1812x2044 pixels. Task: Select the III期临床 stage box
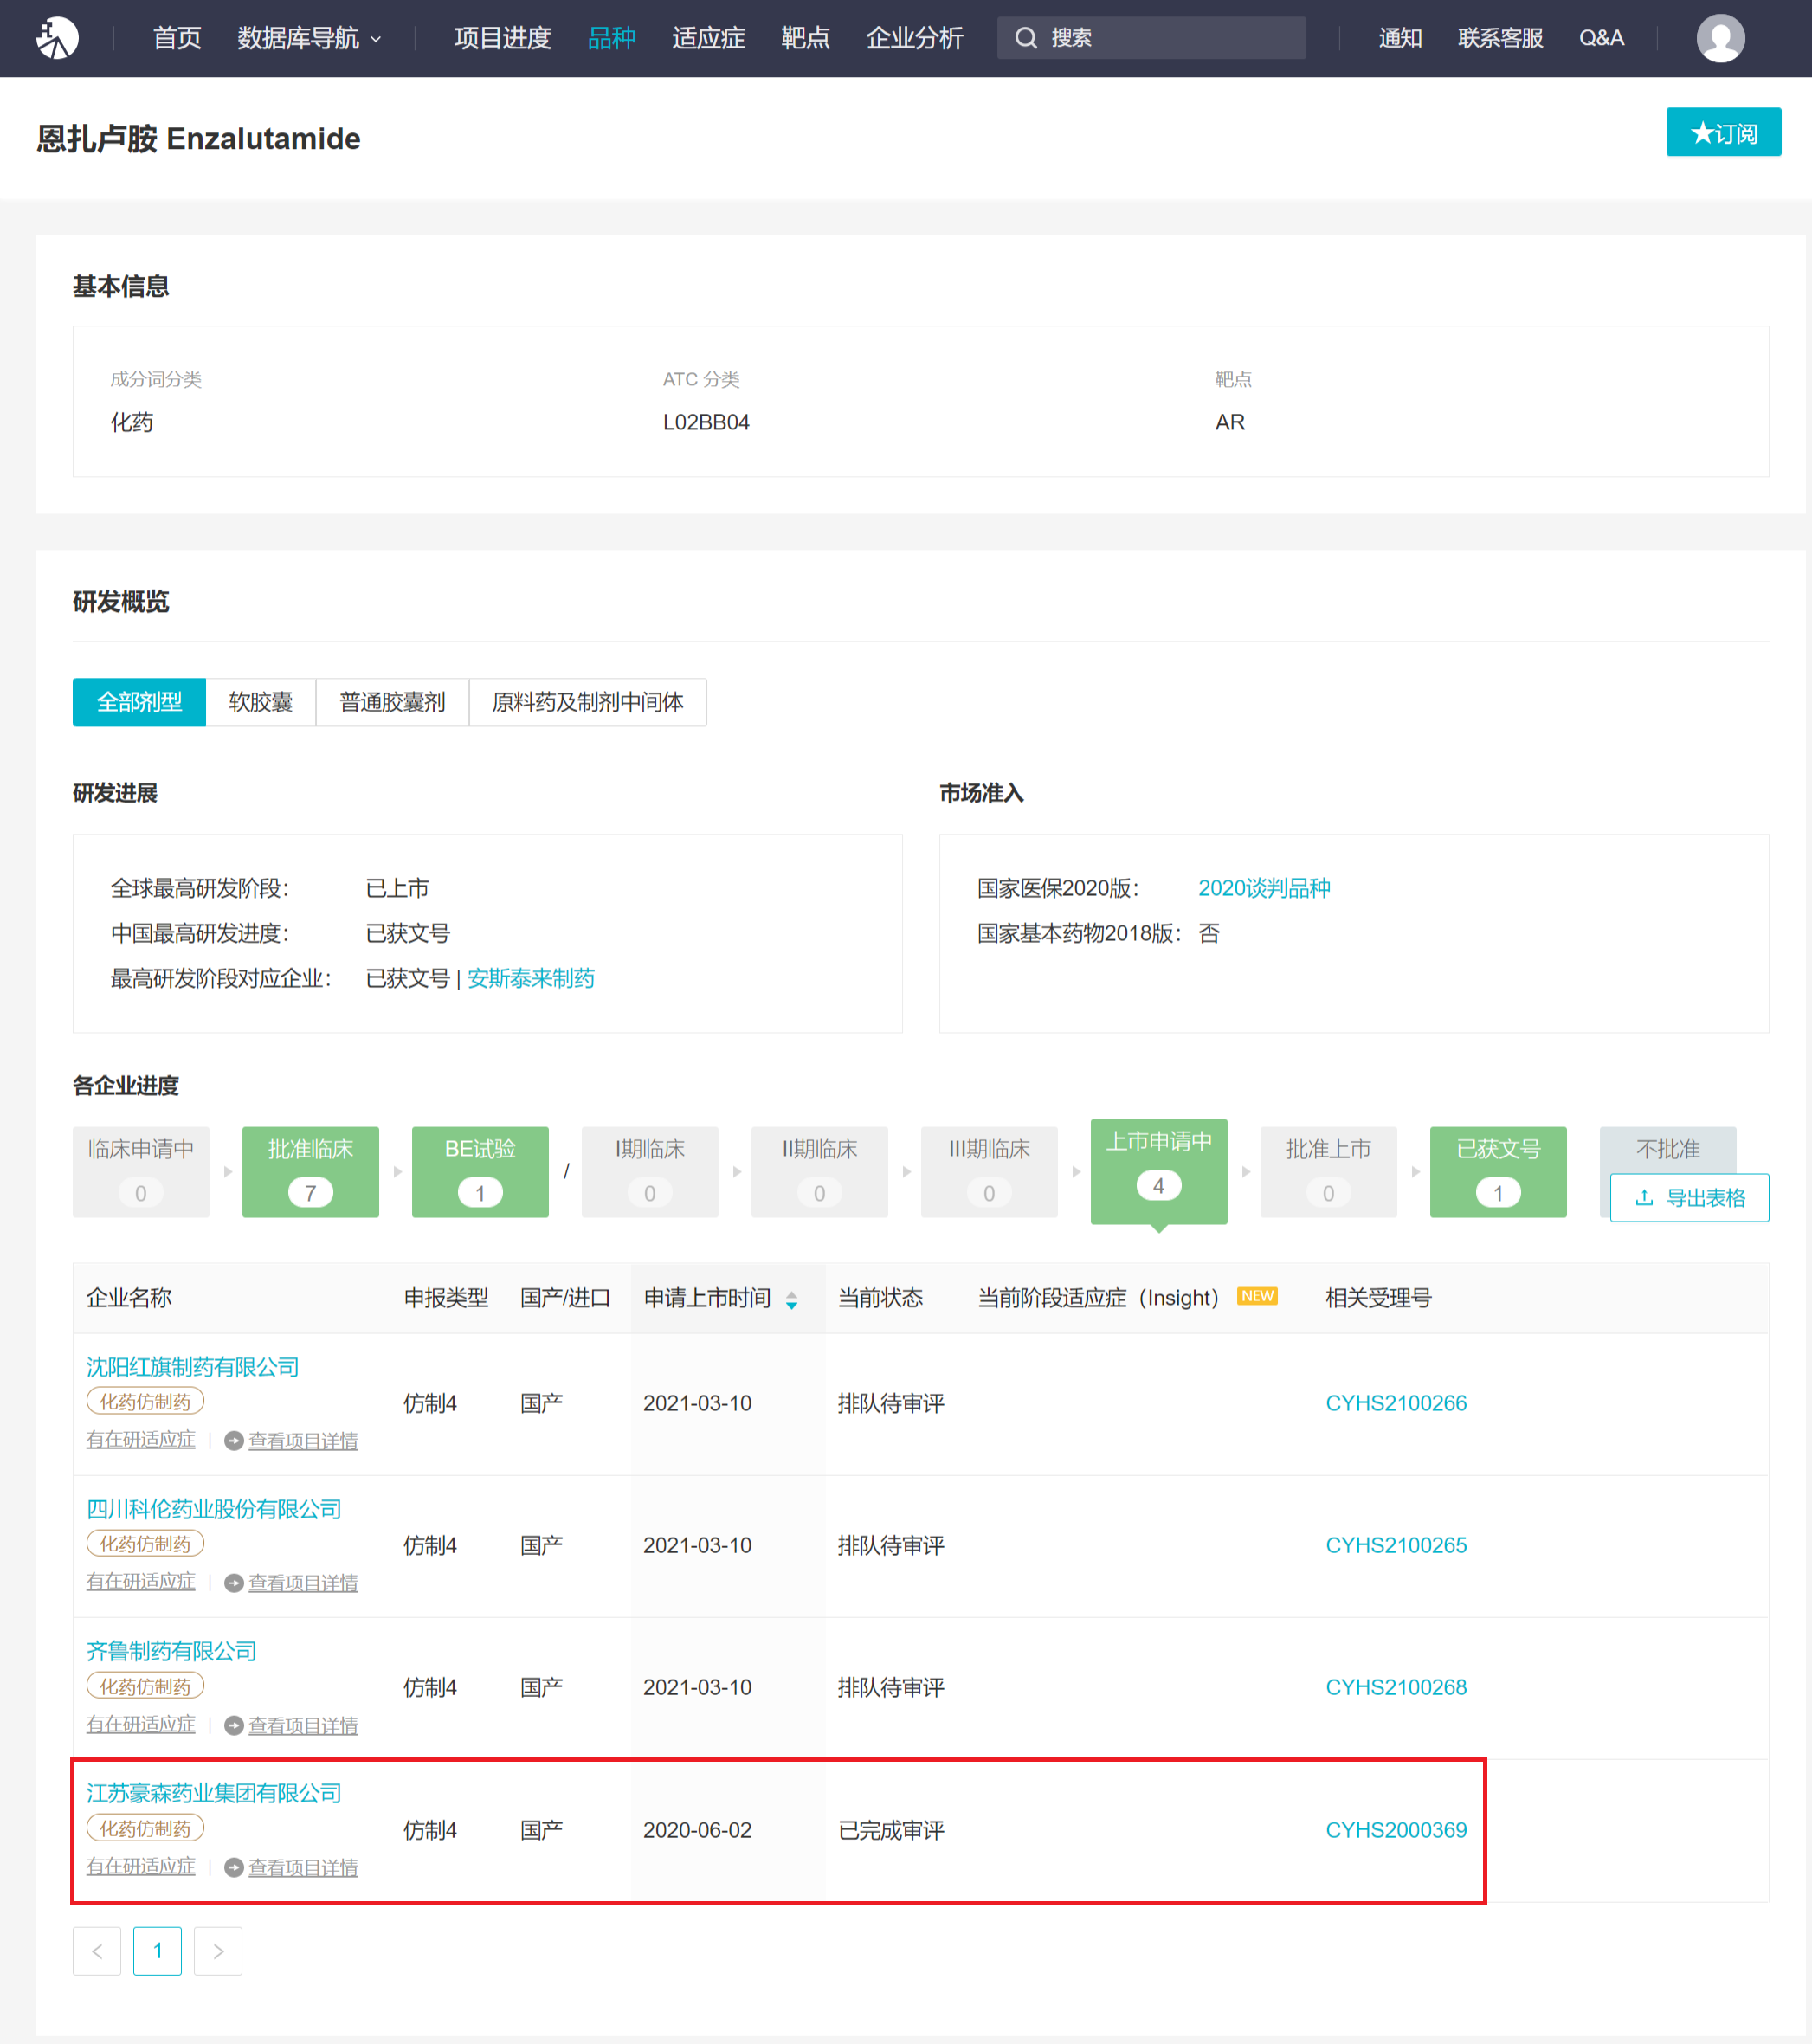[989, 1172]
